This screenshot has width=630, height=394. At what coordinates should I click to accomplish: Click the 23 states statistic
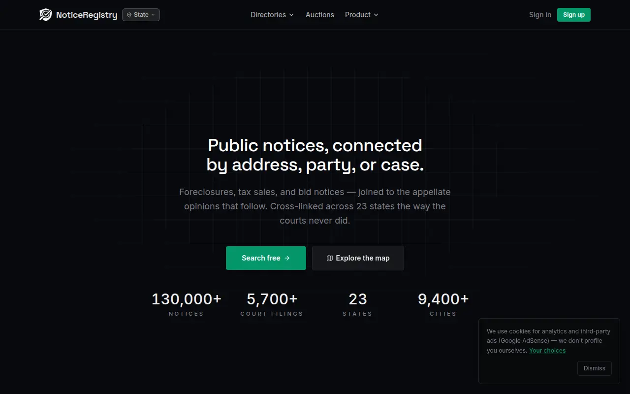357,304
